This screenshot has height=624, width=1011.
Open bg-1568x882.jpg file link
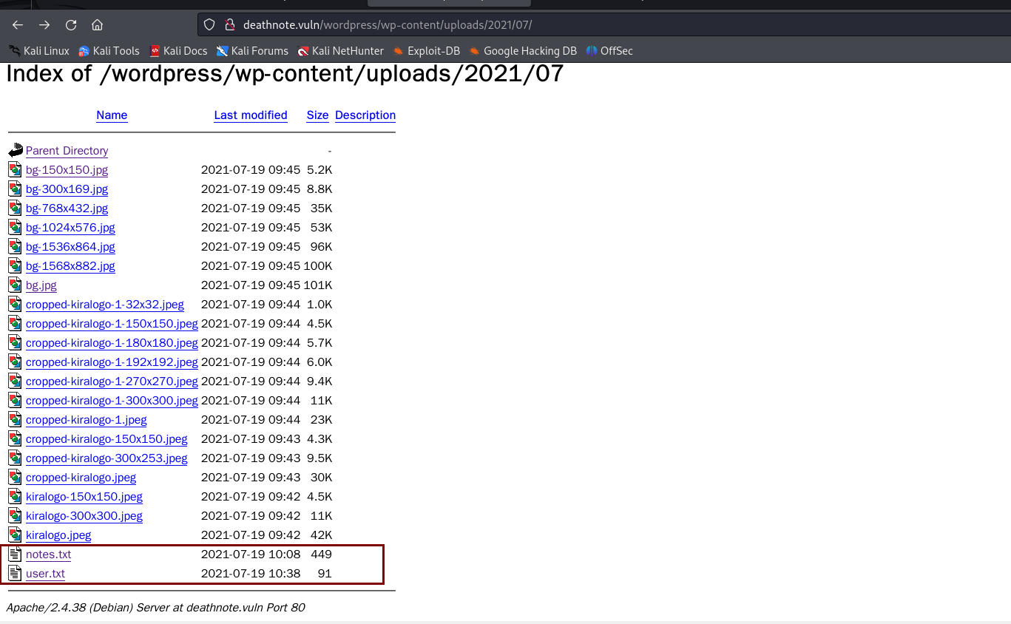point(70,266)
